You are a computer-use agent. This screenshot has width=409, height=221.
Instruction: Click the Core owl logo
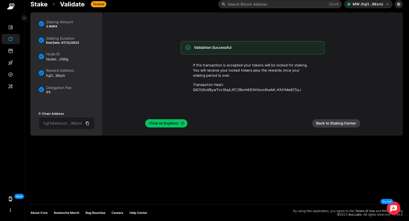11,6
